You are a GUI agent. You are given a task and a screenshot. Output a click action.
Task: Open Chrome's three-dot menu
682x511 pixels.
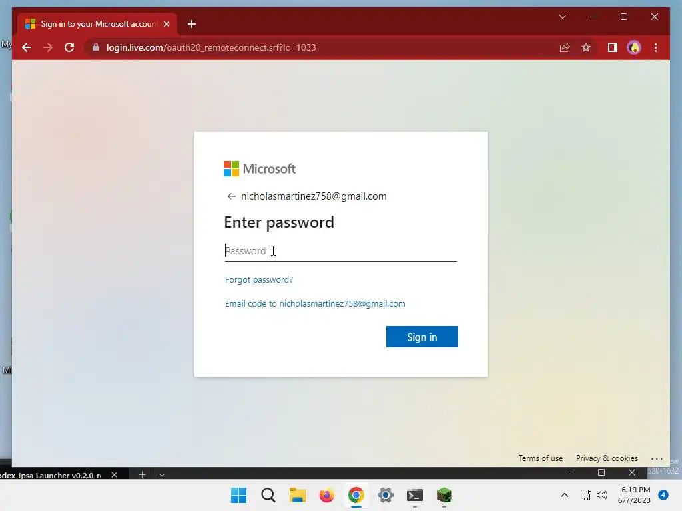point(655,47)
